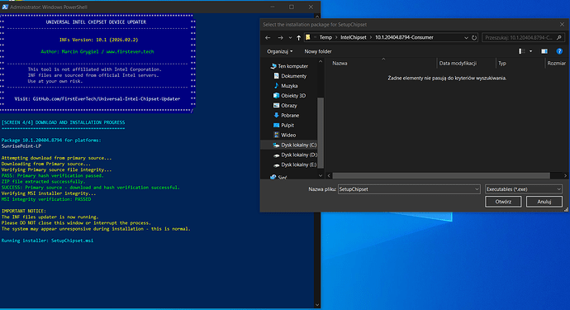Open the help icon
This screenshot has height=310, width=570.
(559, 51)
